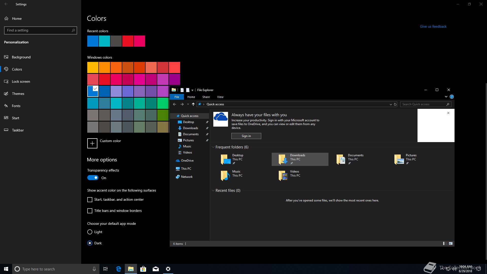The width and height of the screenshot is (487, 274).
Task: Click Give us feedback link
Action: (433, 26)
